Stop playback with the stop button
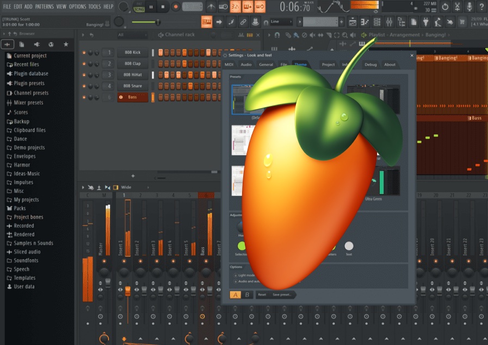The height and width of the screenshot is (345, 488). click(163, 7)
